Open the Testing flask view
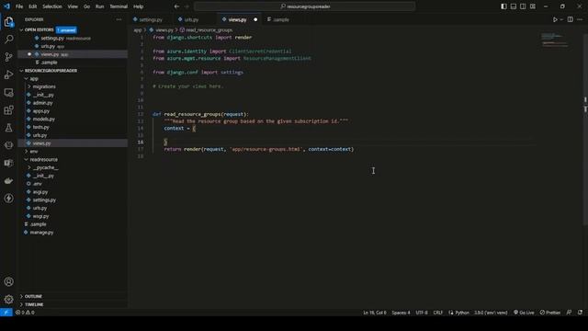This screenshot has width=588, height=331. (x=8, y=128)
